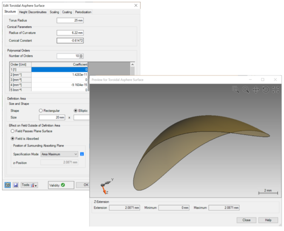
Task: Open the Coating tab
Action: [x=67, y=12]
